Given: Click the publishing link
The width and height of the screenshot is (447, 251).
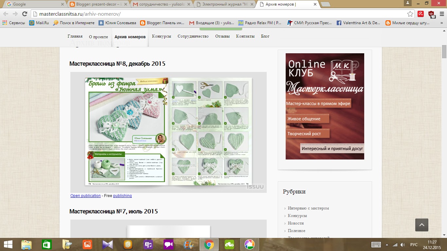Looking at the screenshot, I should coord(122,196).
